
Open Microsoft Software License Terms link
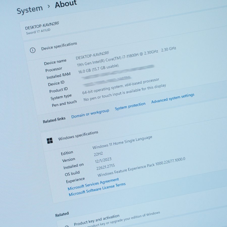97,189
